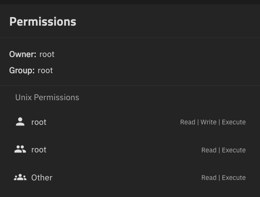Click the Group label
This screenshot has width=260, height=197.
click(22, 71)
